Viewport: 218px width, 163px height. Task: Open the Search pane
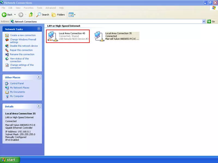point(43,15)
